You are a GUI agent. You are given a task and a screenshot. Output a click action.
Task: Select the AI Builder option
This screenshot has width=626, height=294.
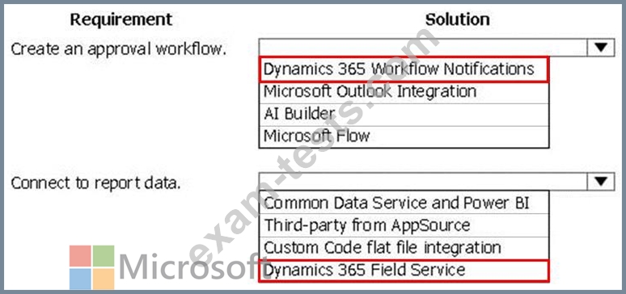click(x=404, y=115)
